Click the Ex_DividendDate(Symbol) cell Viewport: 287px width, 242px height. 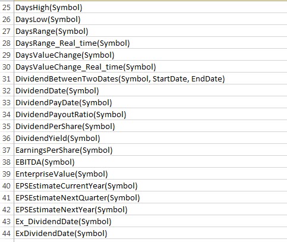tap(150, 221)
